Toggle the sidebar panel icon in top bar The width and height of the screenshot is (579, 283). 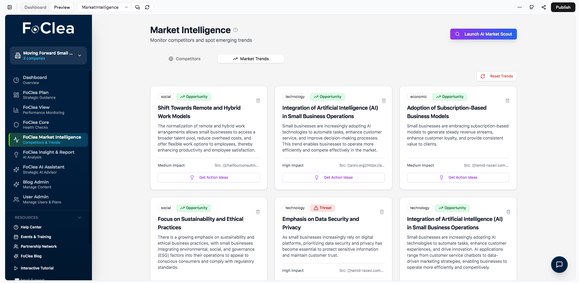10,7
